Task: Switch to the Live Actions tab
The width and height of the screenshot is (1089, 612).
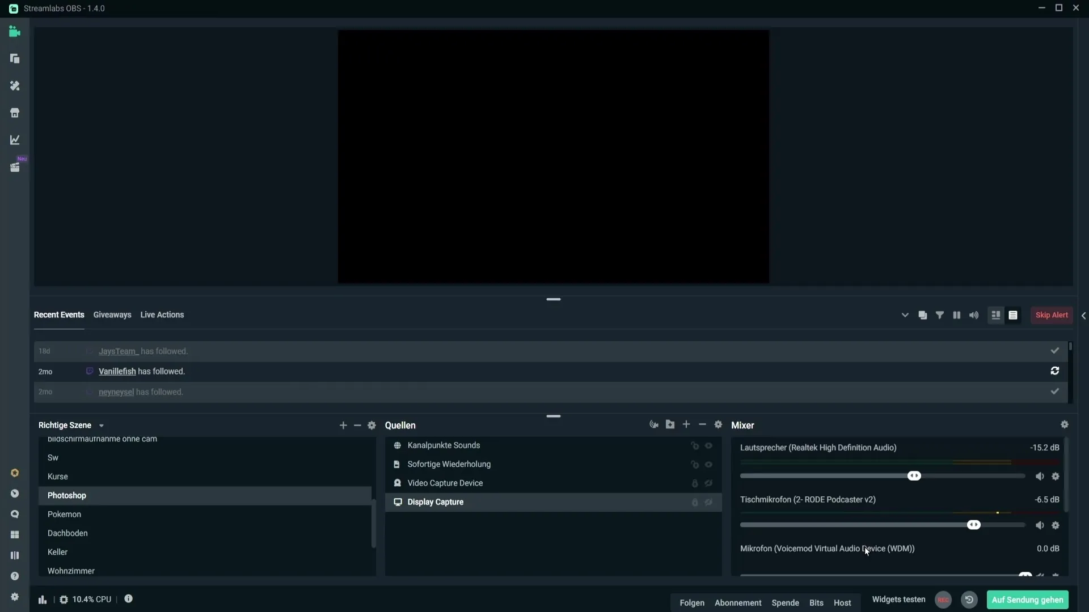Action: coord(162,314)
